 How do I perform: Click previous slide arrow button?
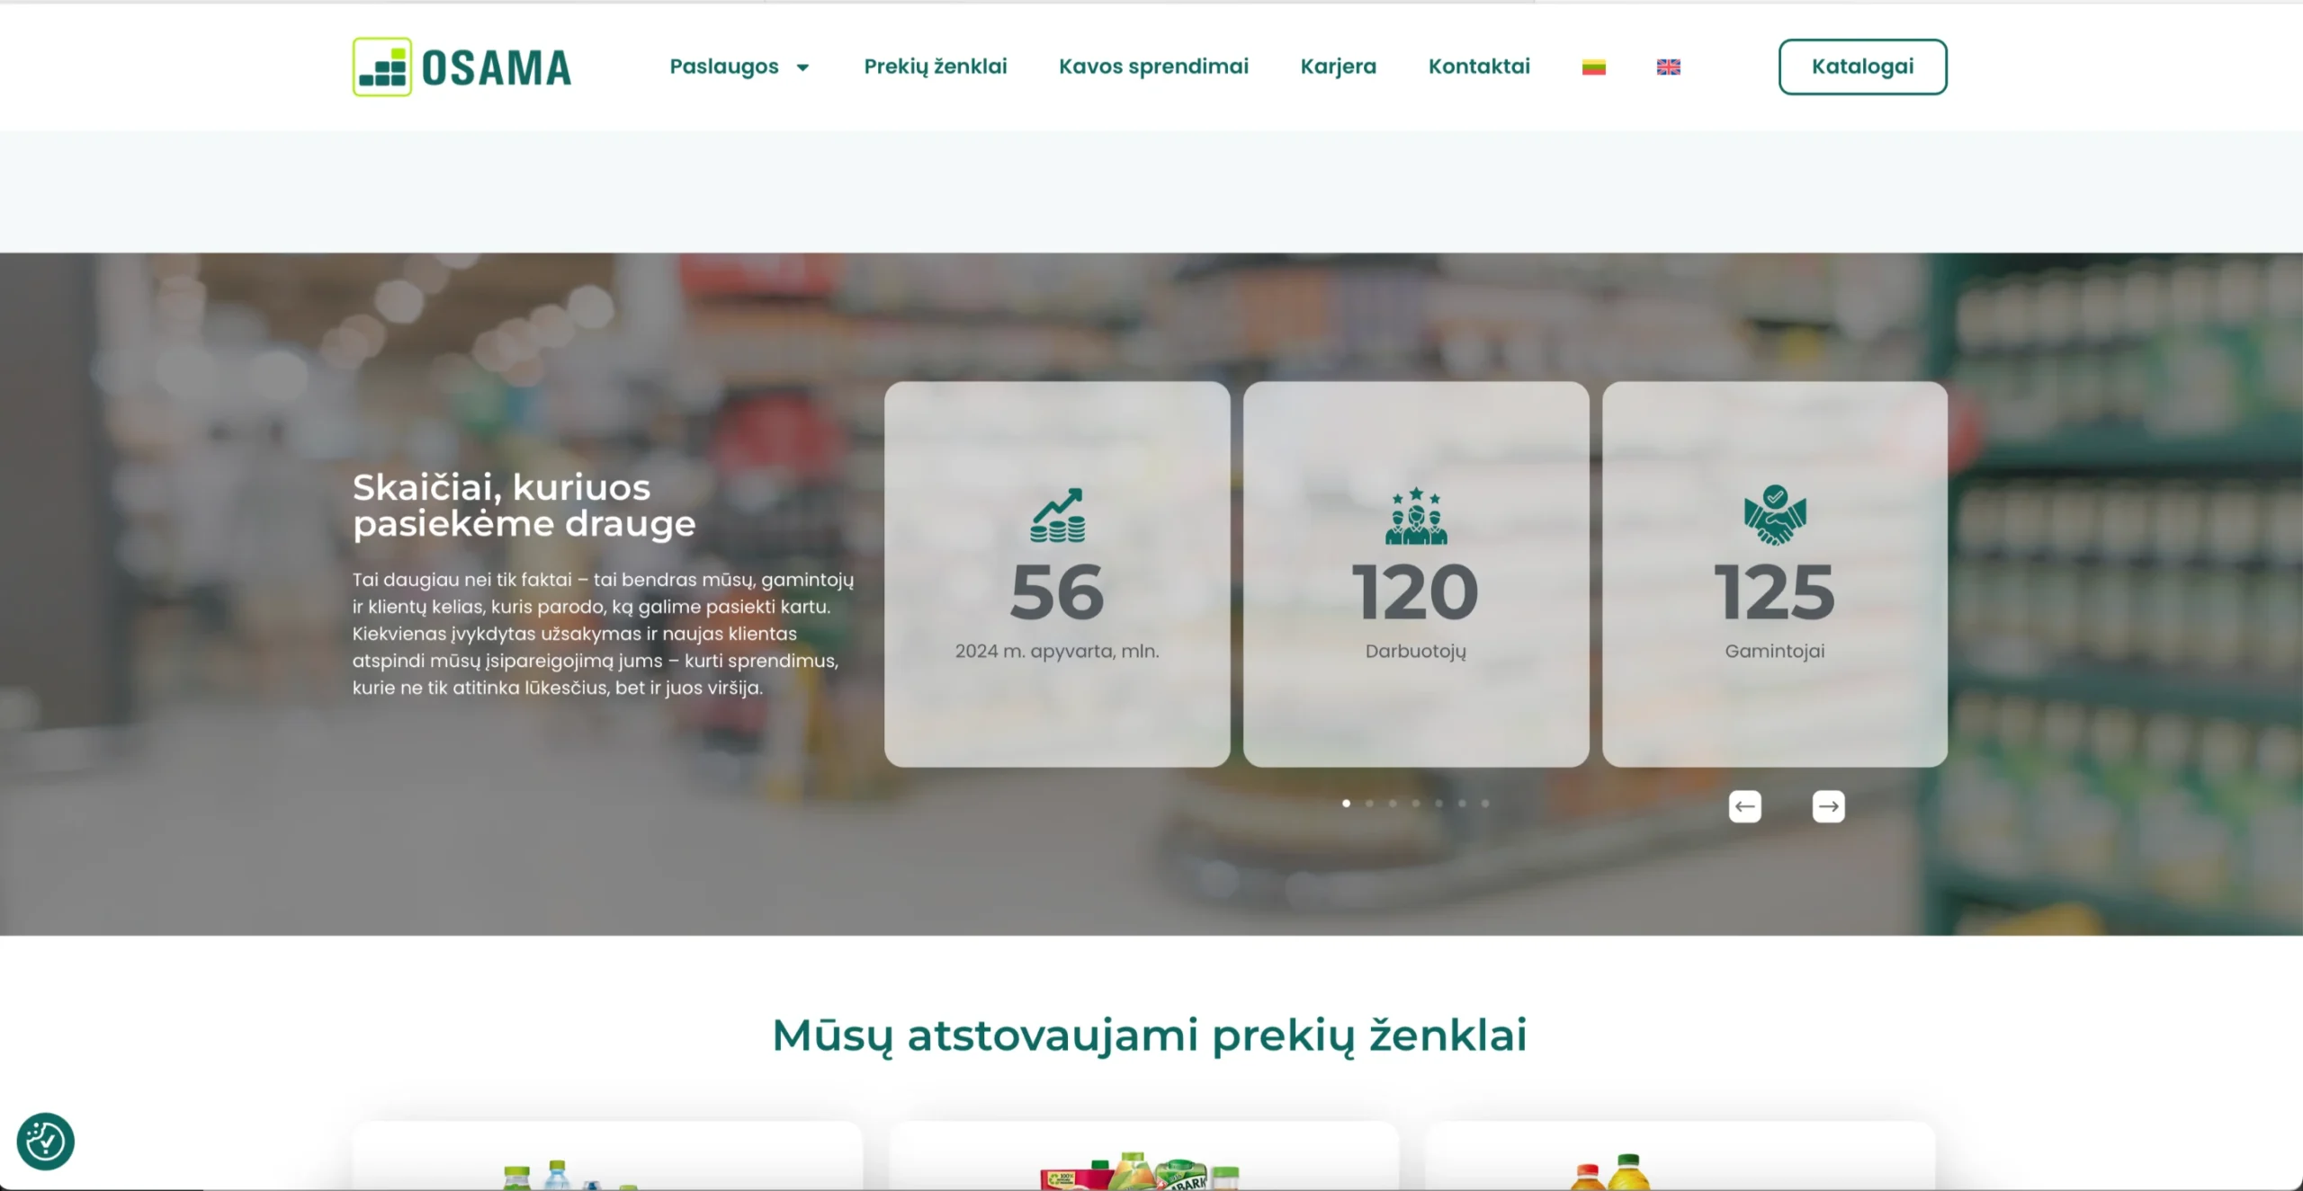click(x=1744, y=806)
